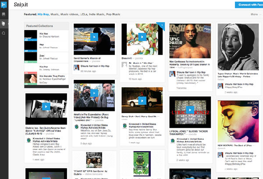Select the globe explore icon in the sidebar
Image resolution: width=263 pixels, height=179 pixels.
pyautogui.click(x=4, y=23)
